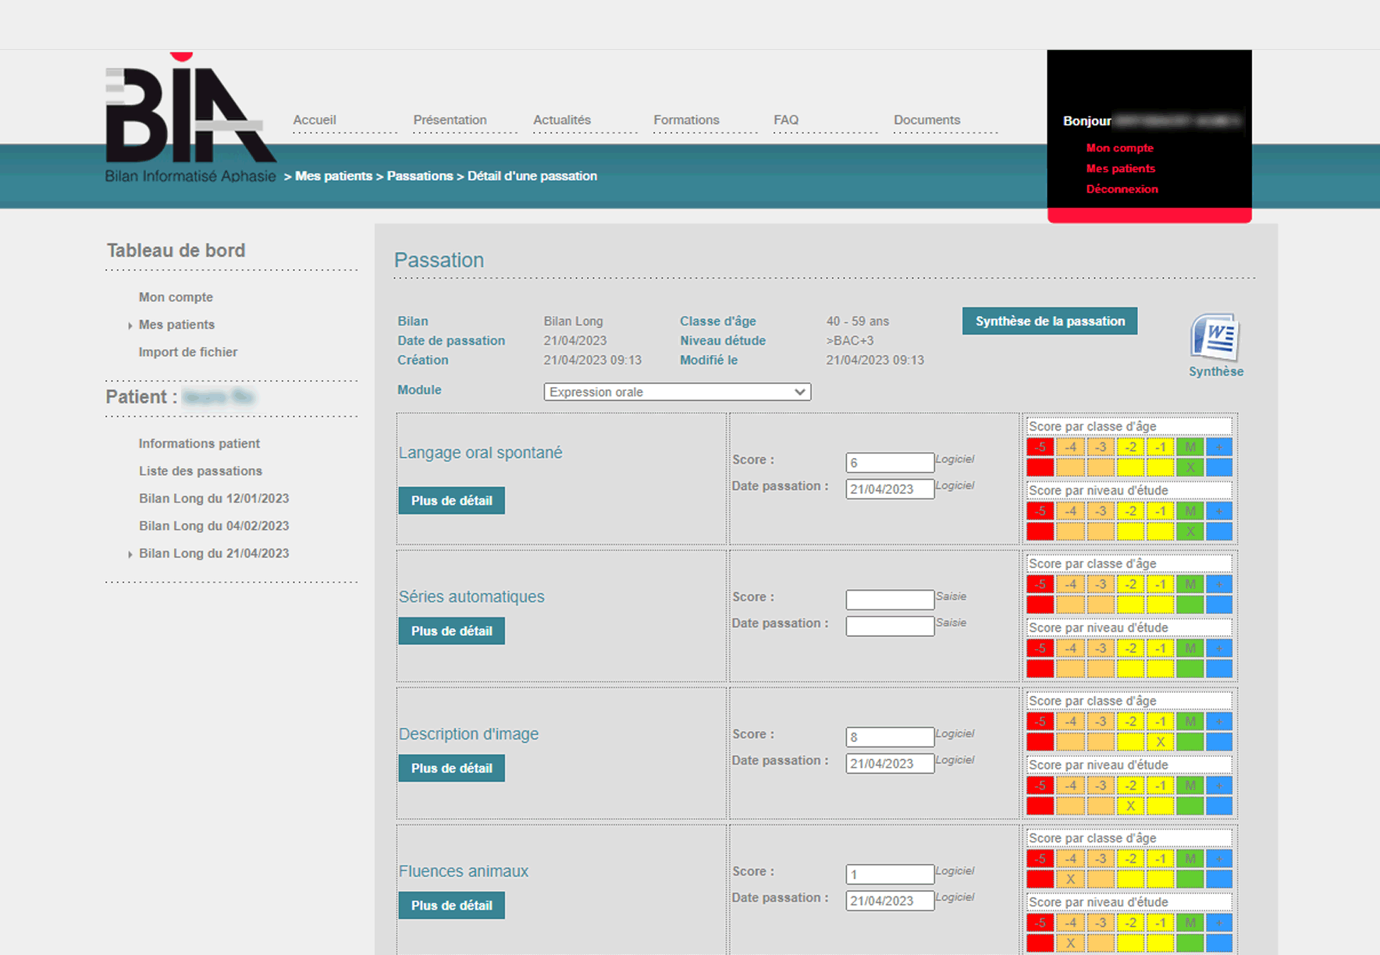The width and height of the screenshot is (1380, 955).
Task: Click Plus de détail for Langage oral spontané
Action: [451, 501]
